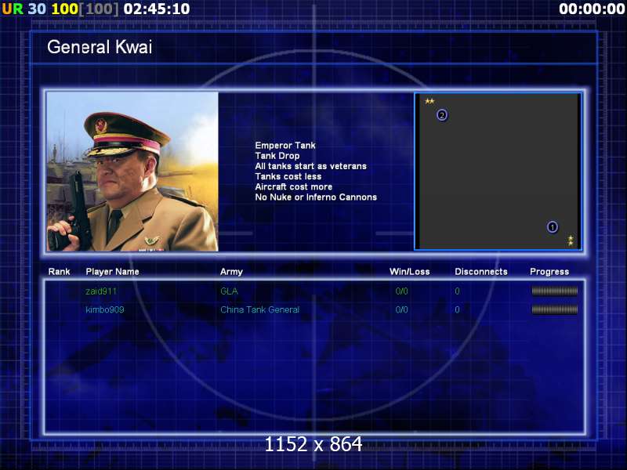Click the start position 1 marker on minimap
This screenshot has height=470, width=627.
click(553, 227)
